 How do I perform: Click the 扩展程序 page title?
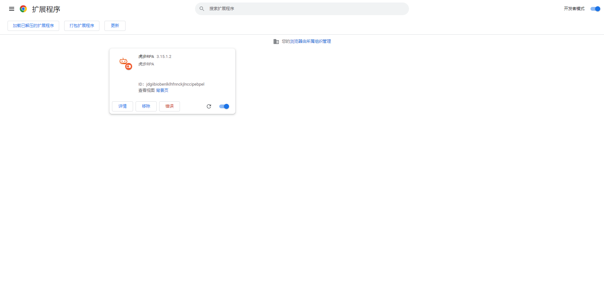coord(46,9)
